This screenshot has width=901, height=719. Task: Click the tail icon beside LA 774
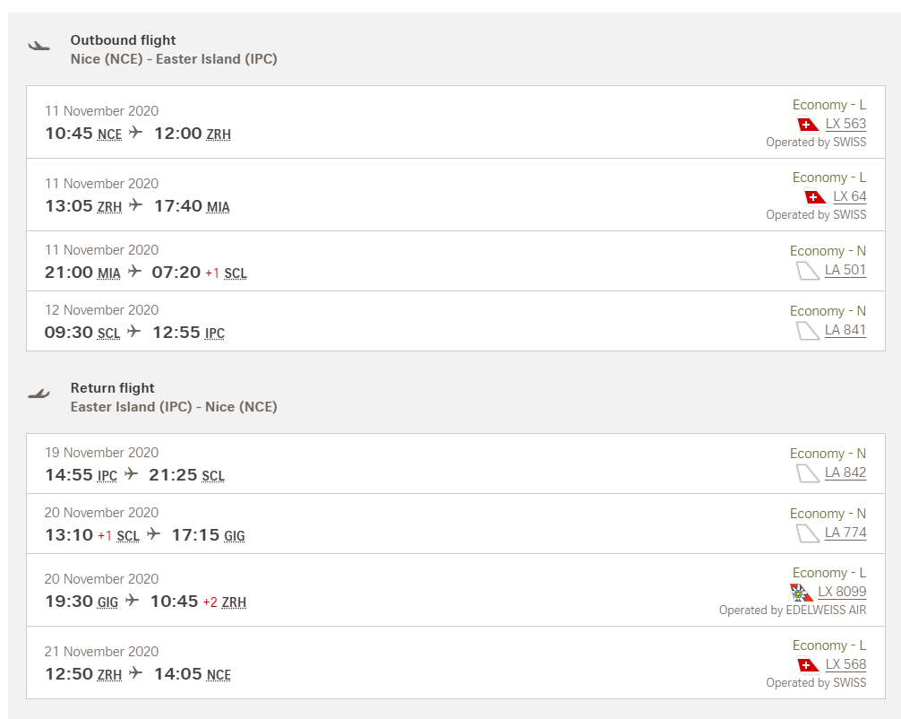[x=808, y=533]
